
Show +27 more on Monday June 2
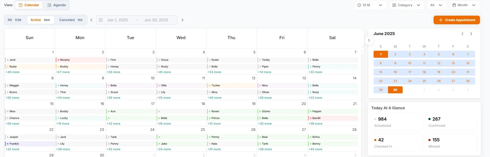coord(63,72)
